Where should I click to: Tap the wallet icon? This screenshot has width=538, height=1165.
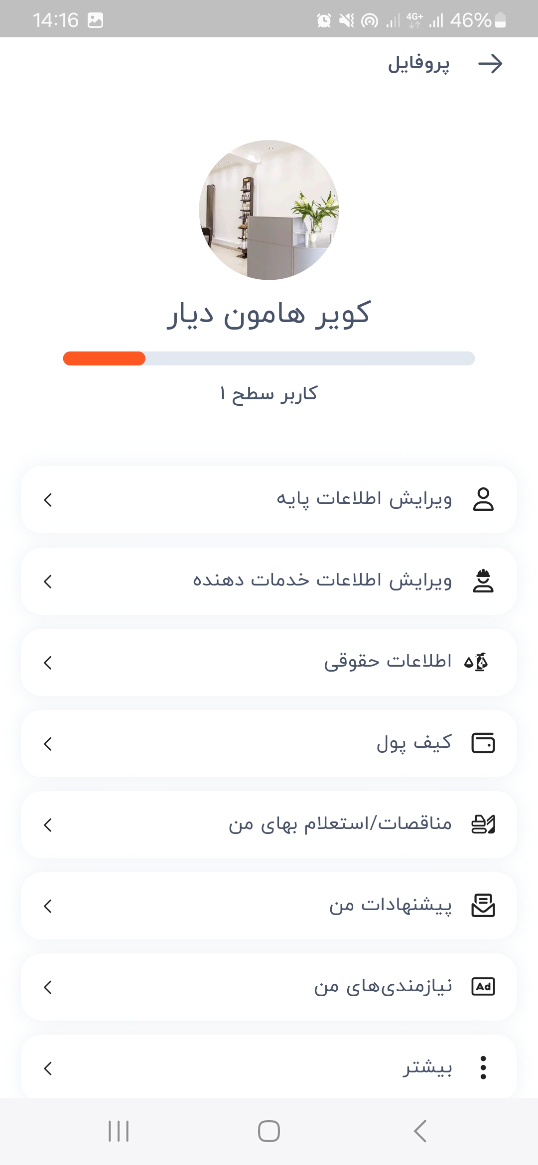483,743
